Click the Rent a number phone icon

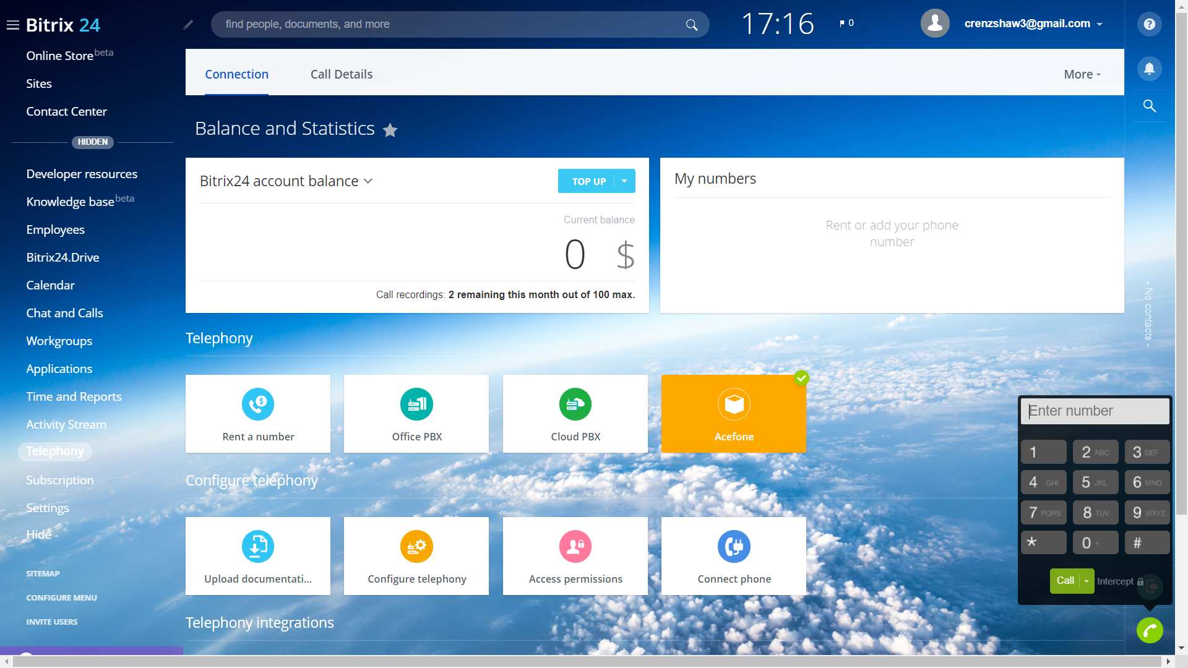tap(257, 405)
